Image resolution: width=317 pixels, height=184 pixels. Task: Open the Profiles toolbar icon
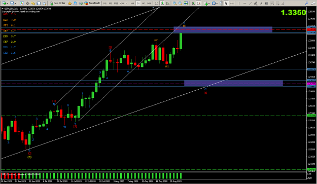click(x=12, y=3)
